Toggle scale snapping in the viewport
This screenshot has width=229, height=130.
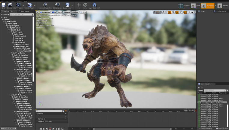point(185,12)
